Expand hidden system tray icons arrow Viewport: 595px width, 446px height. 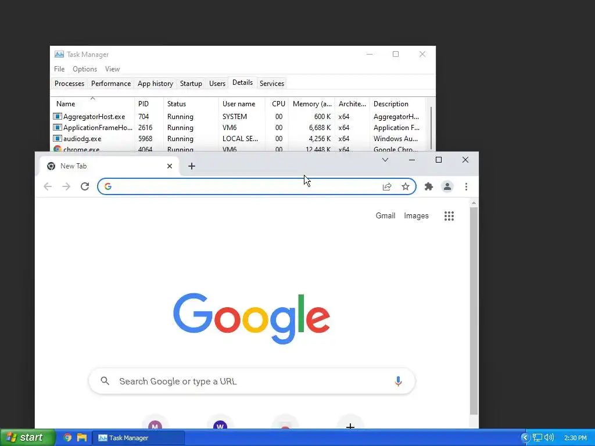pyautogui.click(x=525, y=437)
